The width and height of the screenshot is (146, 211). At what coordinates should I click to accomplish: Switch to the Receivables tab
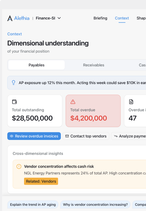point(94,65)
